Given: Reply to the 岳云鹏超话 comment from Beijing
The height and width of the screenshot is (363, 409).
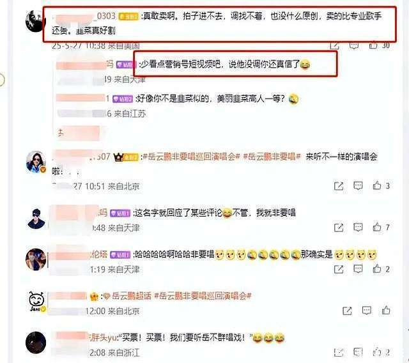Looking at the screenshot, I should point(366,311).
